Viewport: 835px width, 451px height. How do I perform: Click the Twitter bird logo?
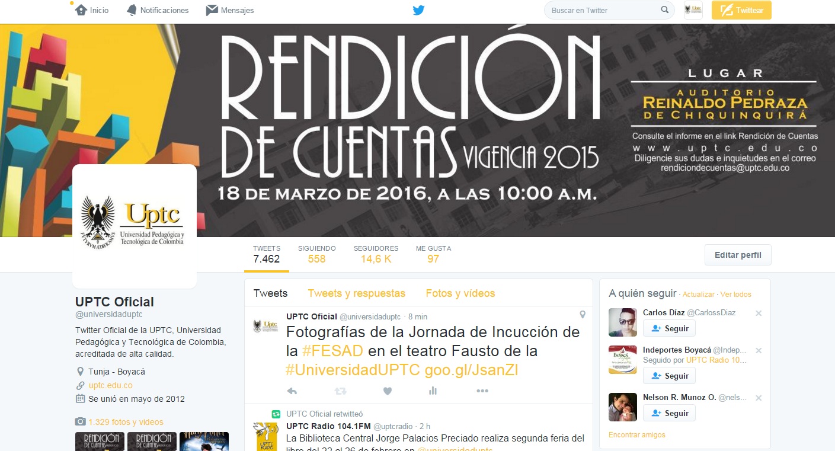click(418, 10)
